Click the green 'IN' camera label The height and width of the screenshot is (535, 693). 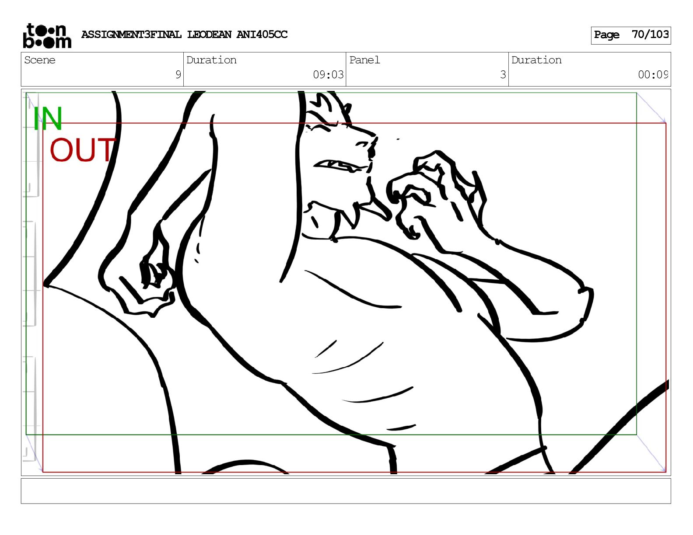click(48, 118)
